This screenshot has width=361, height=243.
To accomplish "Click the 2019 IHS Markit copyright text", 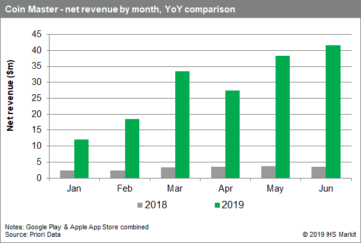I will [x=329, y=234].
